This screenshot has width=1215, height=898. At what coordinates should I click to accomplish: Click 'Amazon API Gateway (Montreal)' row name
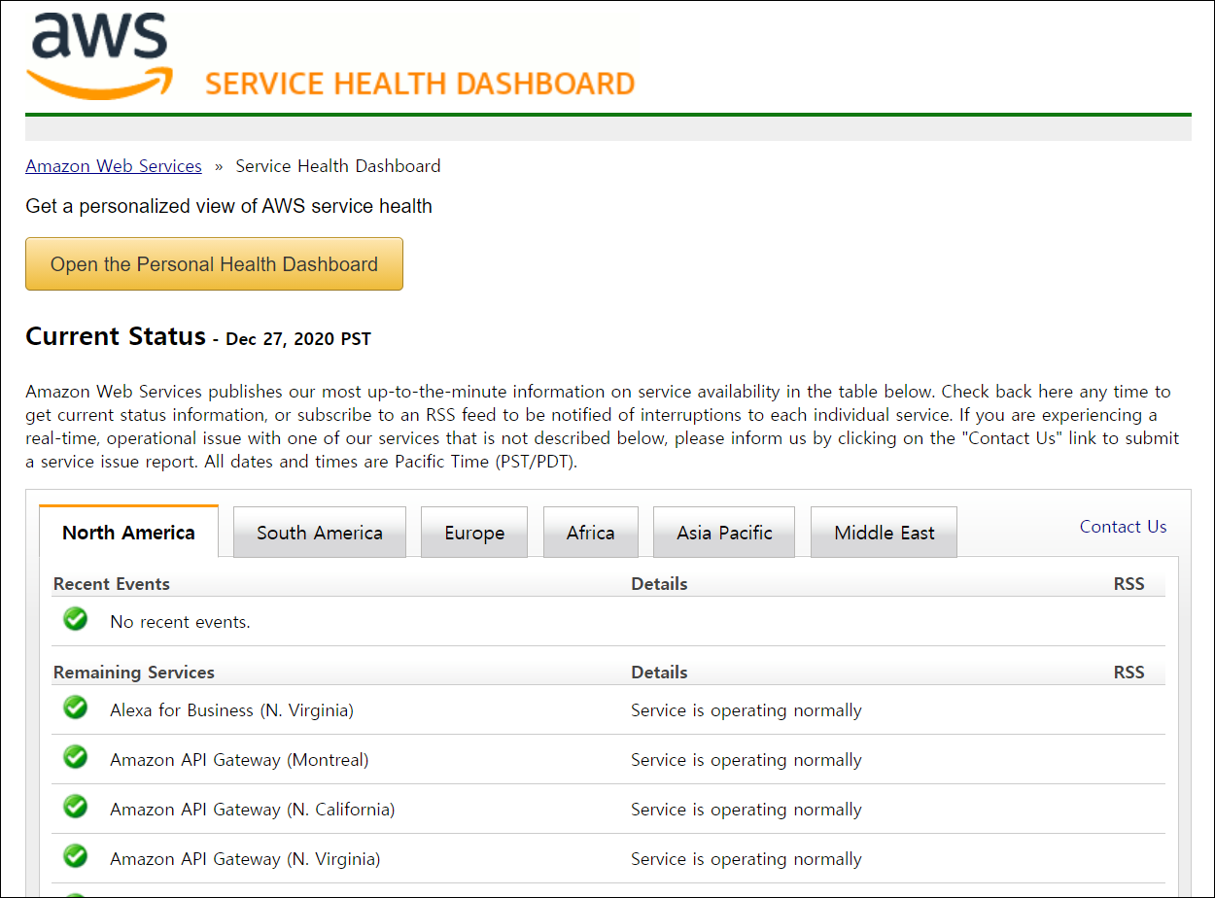pos(240,760)
